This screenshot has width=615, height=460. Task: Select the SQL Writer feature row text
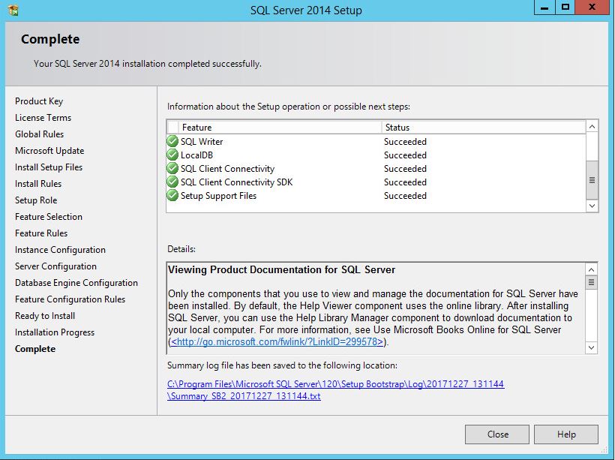pos(202,141)
